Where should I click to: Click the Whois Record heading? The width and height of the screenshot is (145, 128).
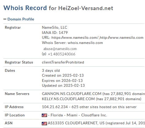click(x=25, y=8)
